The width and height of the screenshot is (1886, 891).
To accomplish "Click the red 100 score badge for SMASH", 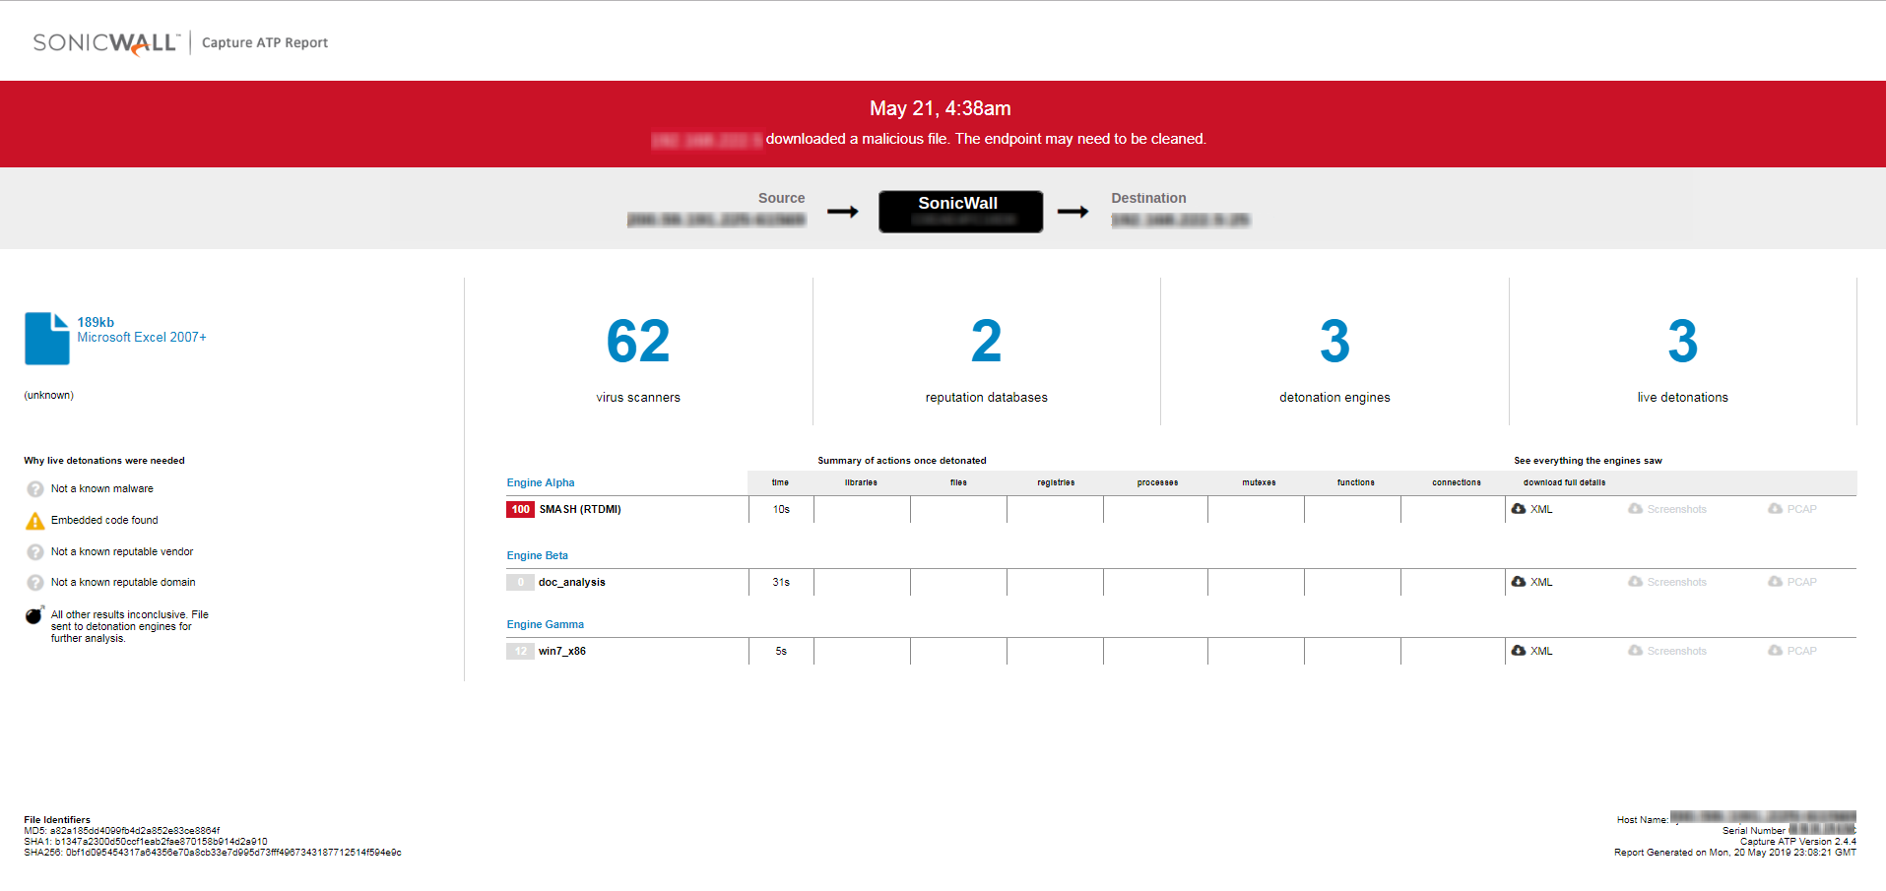I will coord(521,510).
